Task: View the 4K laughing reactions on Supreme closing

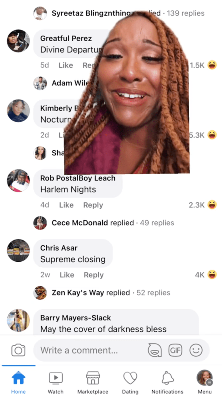Action: pyautogui.click(x=206, y=275)
